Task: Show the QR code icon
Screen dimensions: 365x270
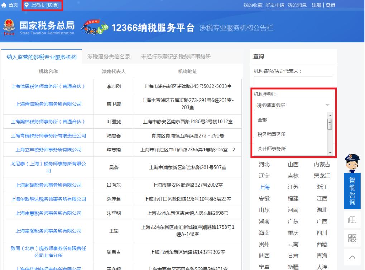Action: point(352,238)
